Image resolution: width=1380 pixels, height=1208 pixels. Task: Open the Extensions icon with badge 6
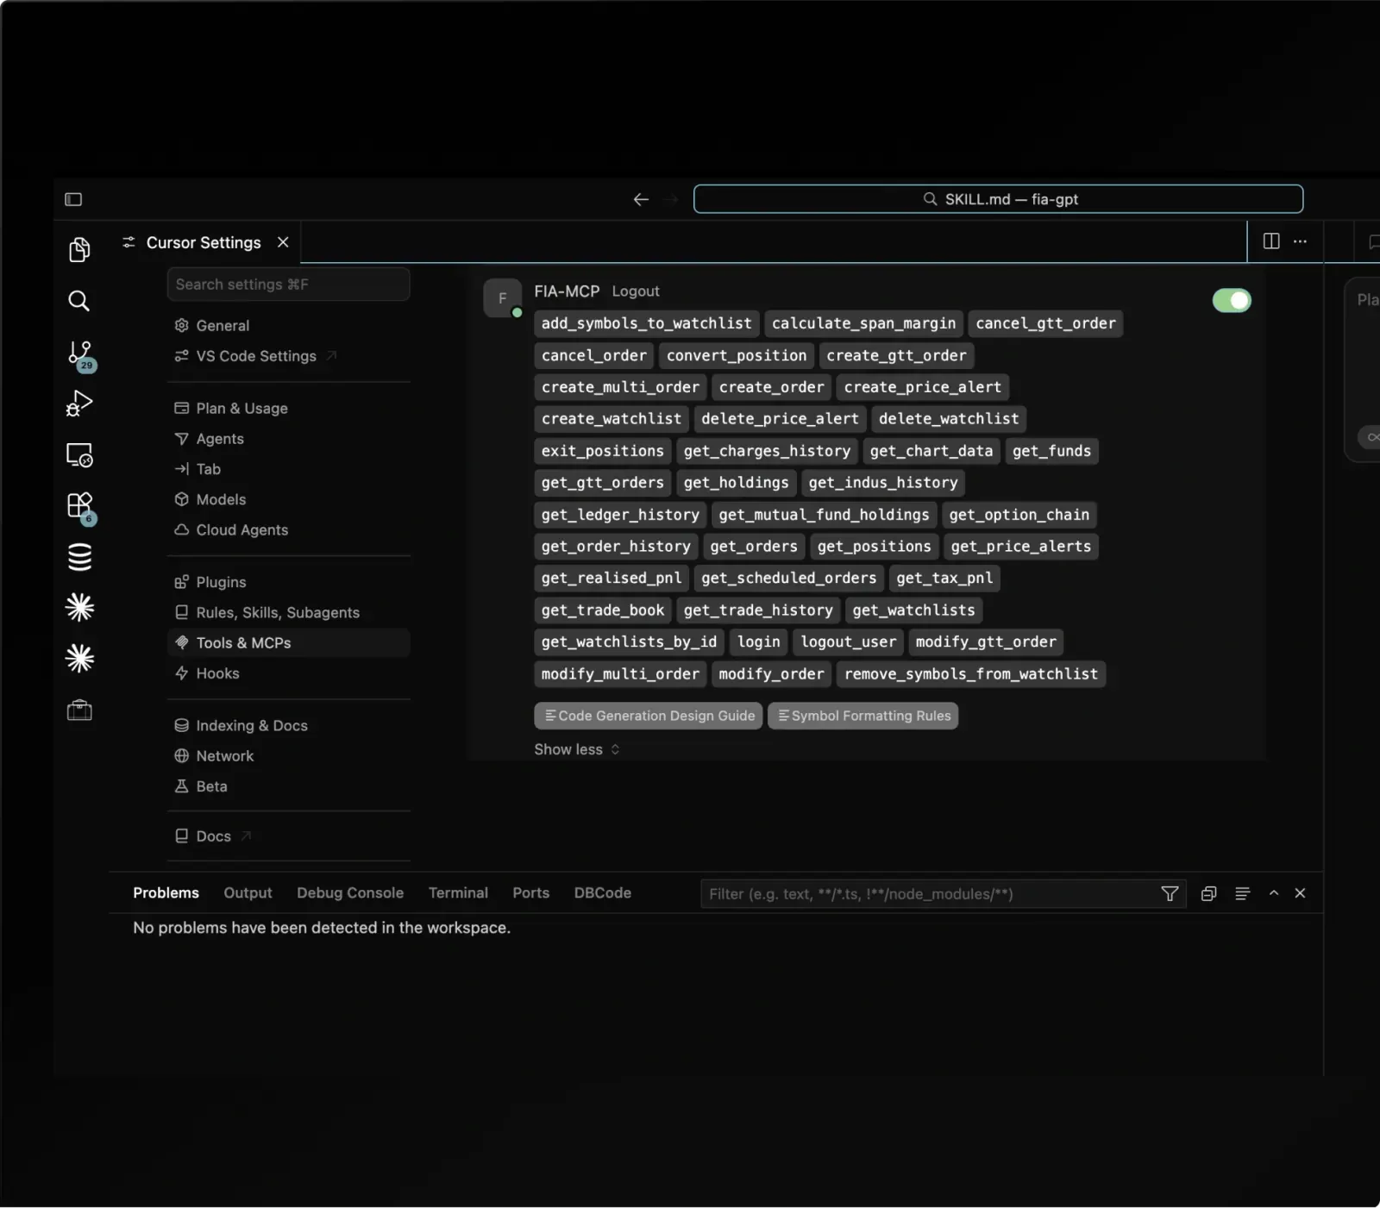(80, 506)
